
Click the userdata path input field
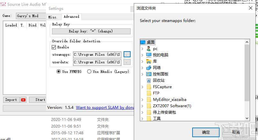(97, 62)
